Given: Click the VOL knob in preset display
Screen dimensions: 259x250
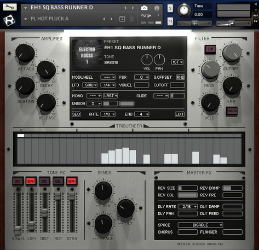Looking at the screenshot, I should pyautogui.click(x=147, y=60).
